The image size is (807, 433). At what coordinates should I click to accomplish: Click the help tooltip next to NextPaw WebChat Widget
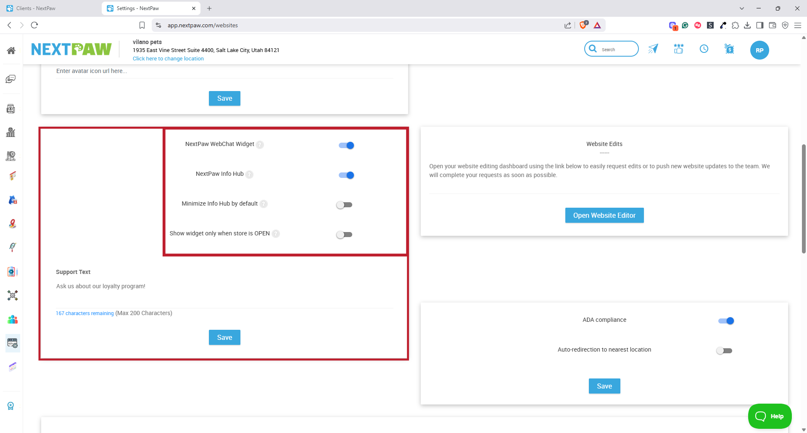tap(260, 145)
